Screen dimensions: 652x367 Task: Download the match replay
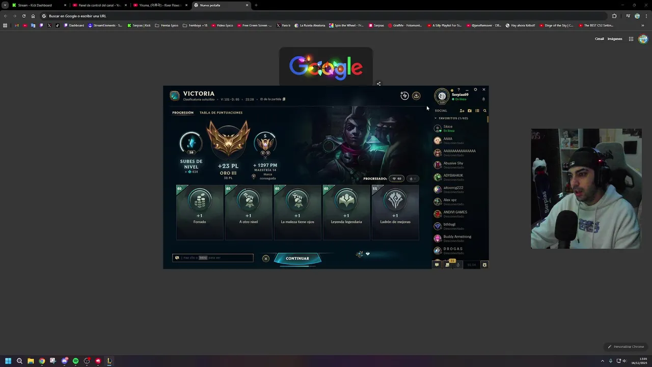pos(416,96)
